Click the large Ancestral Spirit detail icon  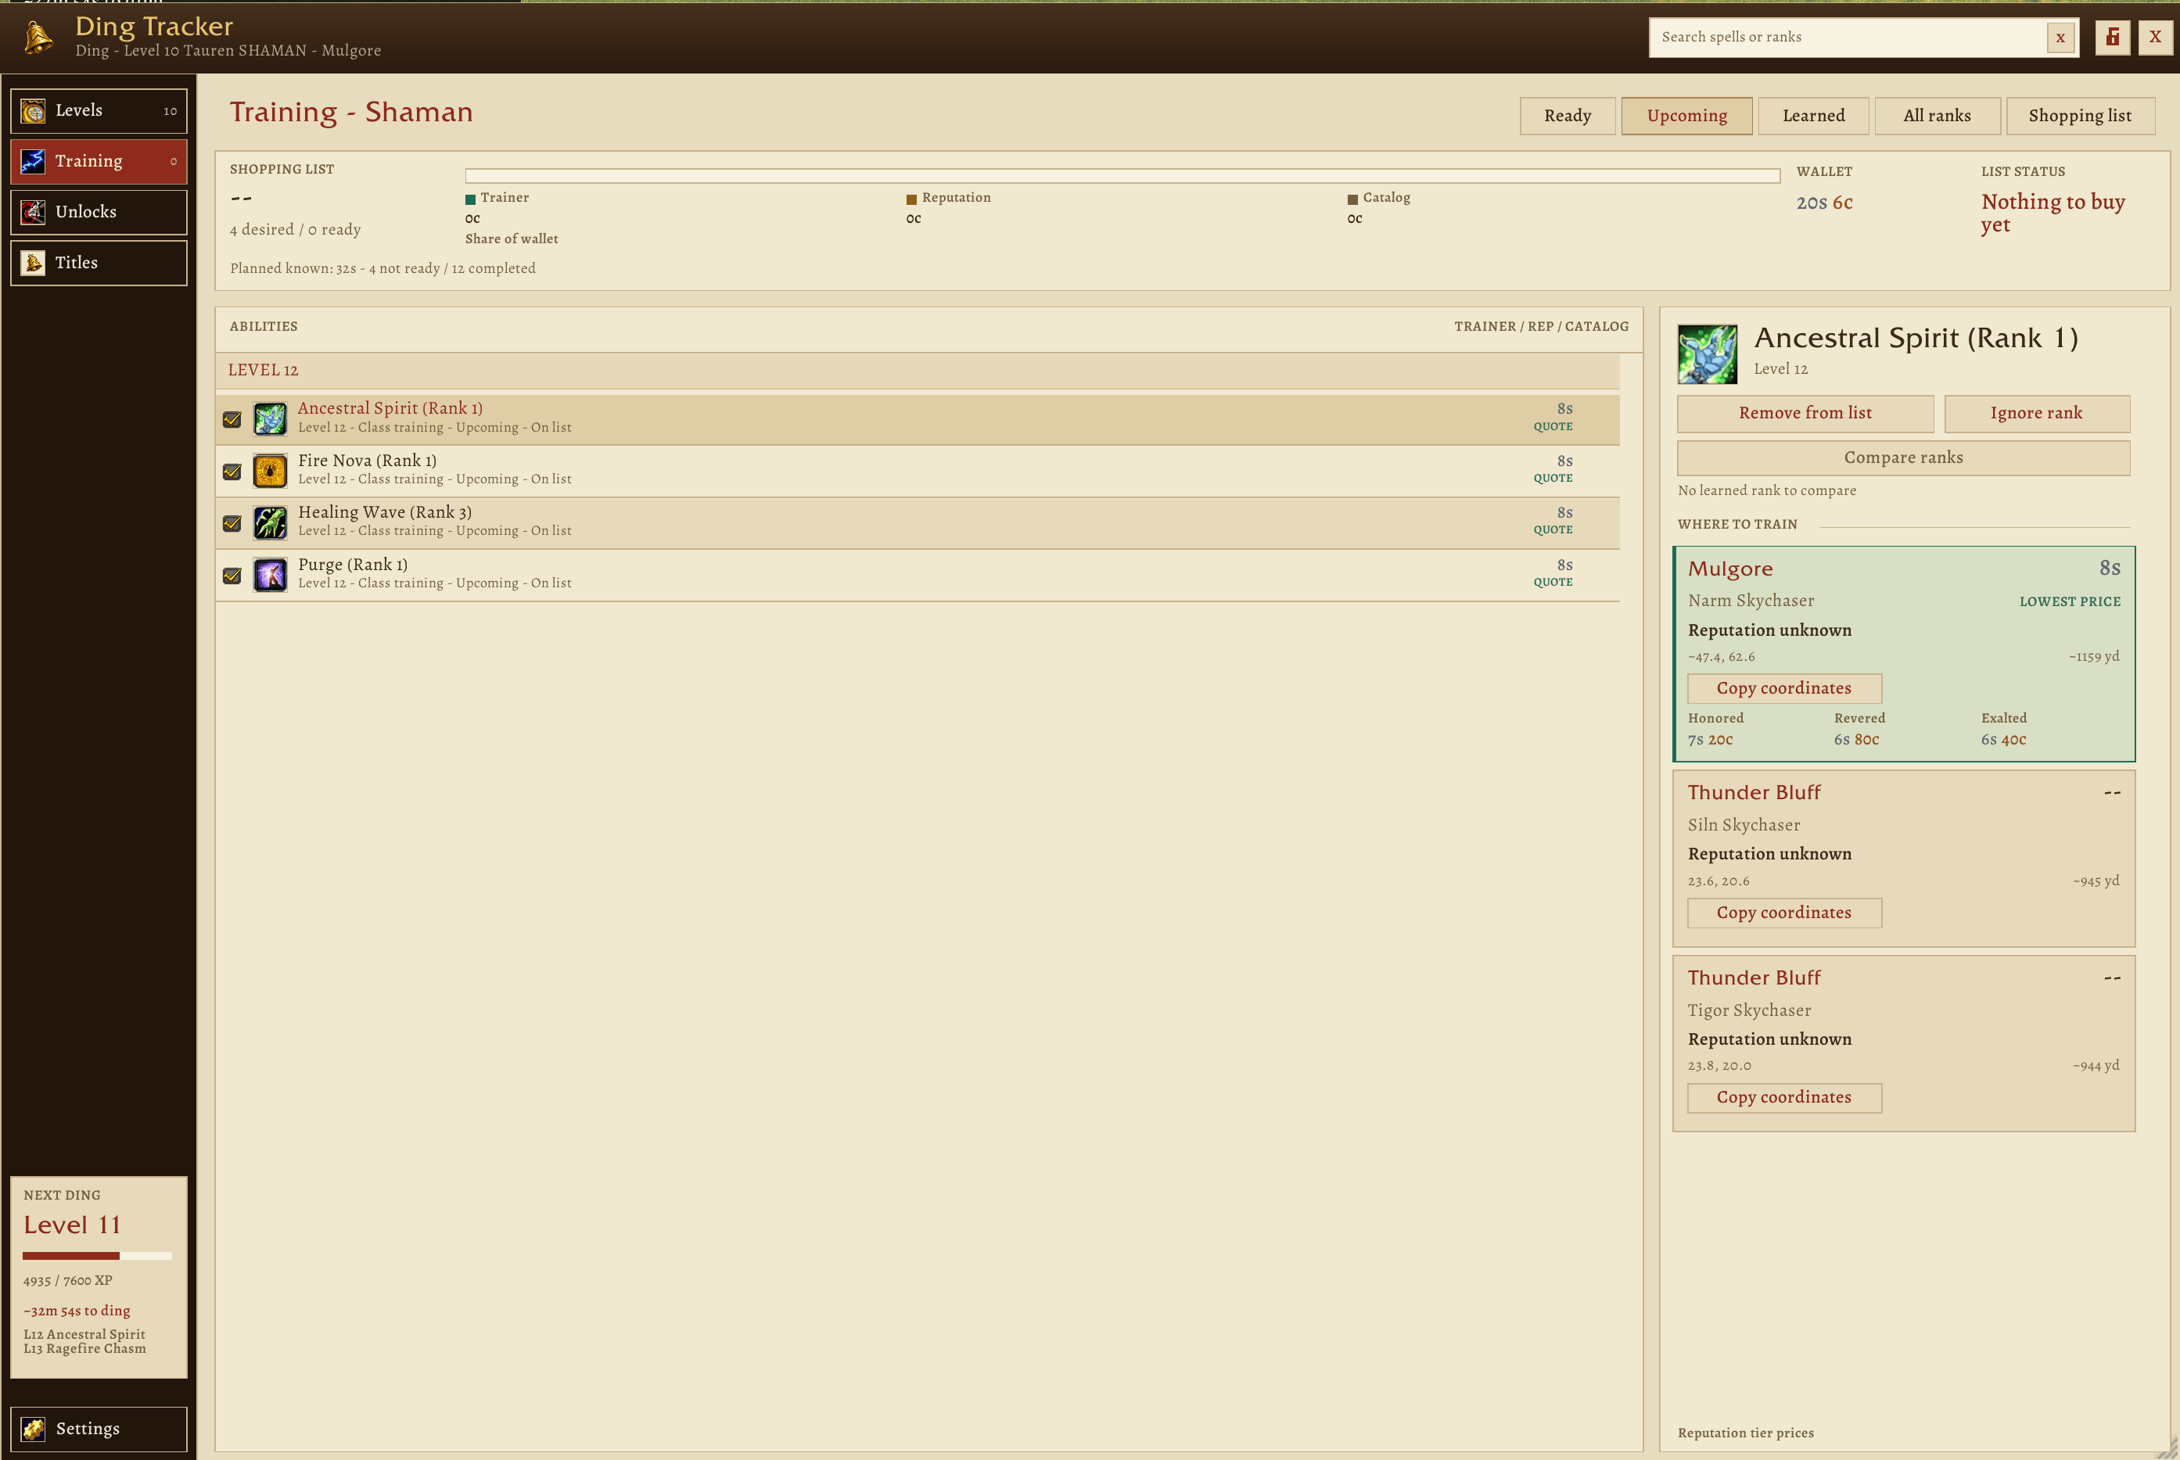(1707, 353)
